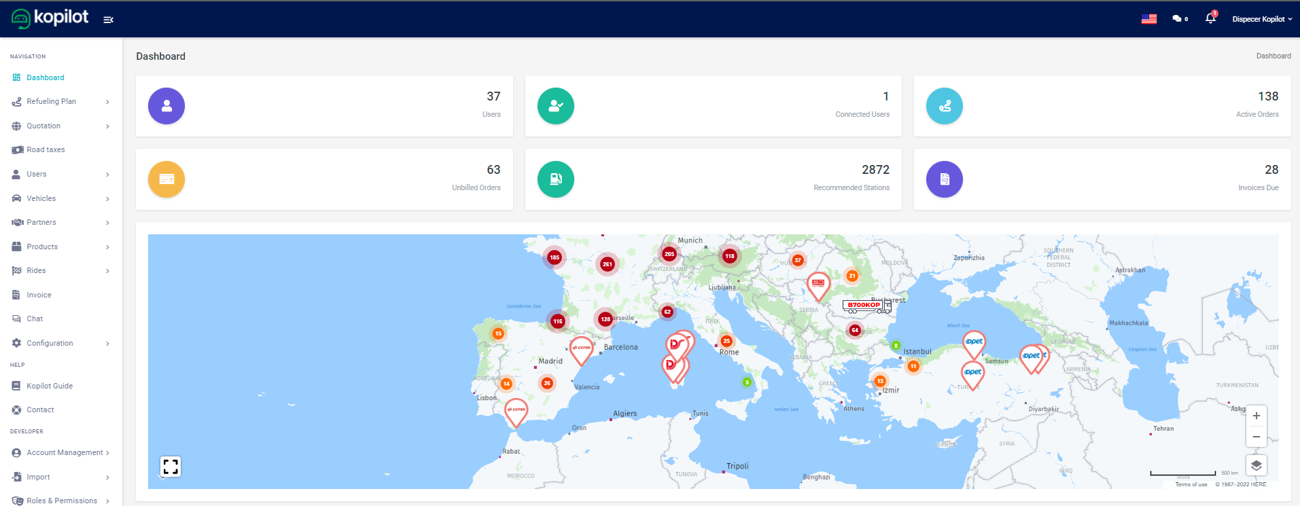The image size is (1300, 506).
Task: Zoom out on the map
Action: (1256, 437)
